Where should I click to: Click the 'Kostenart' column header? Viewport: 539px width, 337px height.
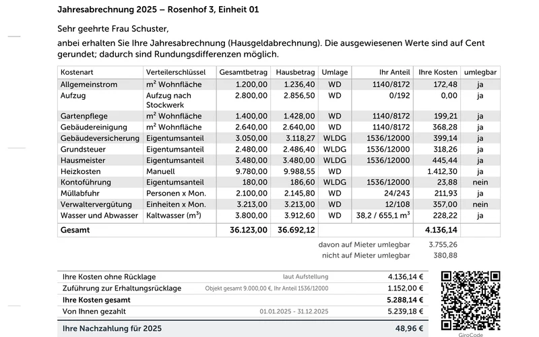(x=77, y=72)
